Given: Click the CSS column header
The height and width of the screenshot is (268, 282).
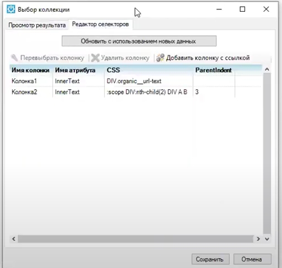Looking at the screenshot, I should click(x=149, y=70).
